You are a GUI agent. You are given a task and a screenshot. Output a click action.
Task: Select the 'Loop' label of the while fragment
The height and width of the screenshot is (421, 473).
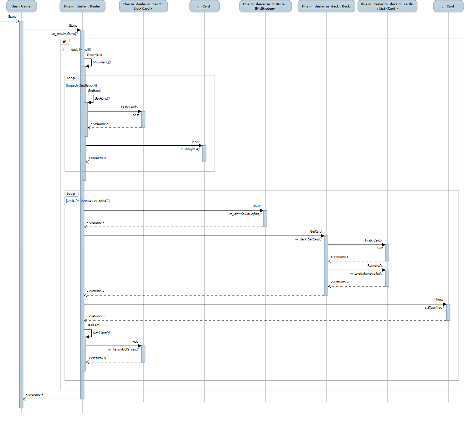[x=71, y=194]
